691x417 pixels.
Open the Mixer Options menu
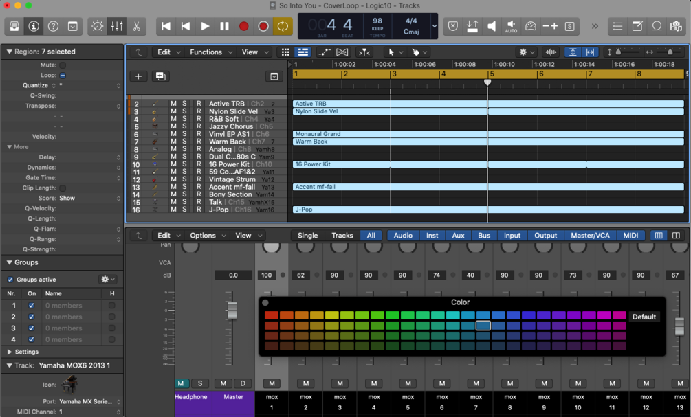pyautogui.click(x=208, y=236)
